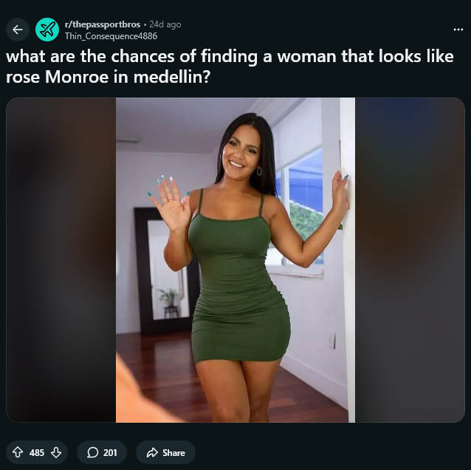
Task: Click the 24d ago timestamp
Action: [x=165, y=24]
